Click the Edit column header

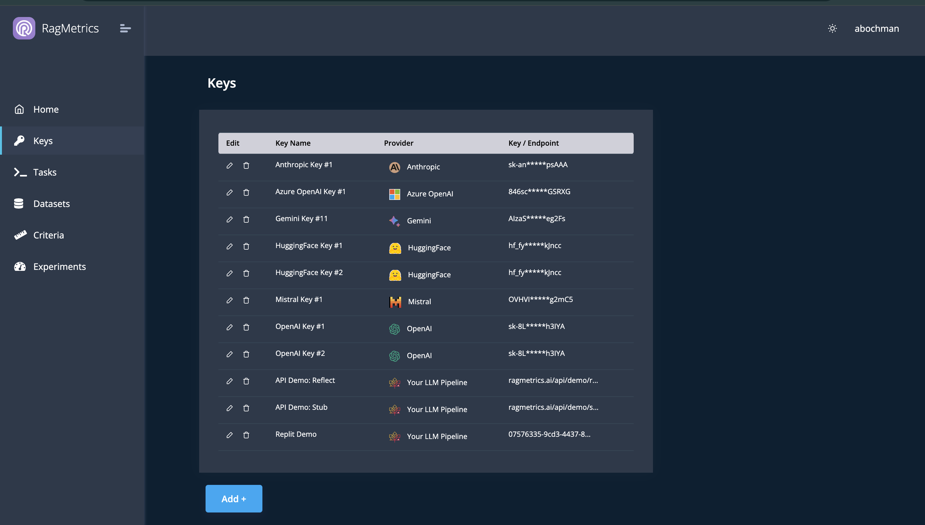[x=233, y=143]
